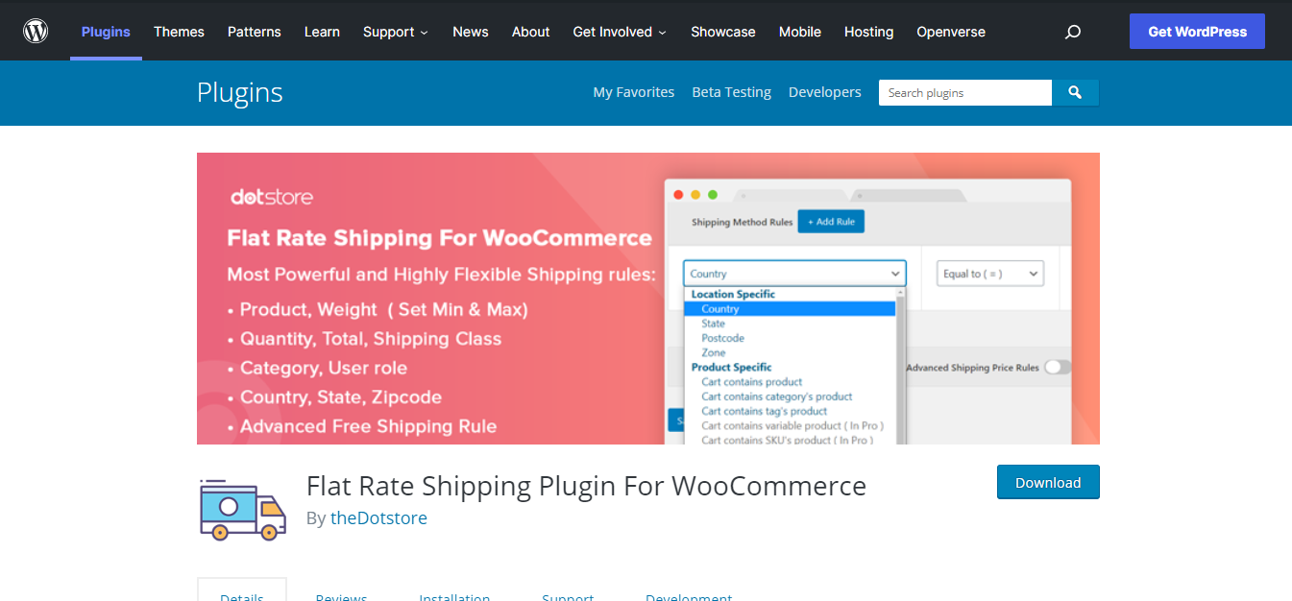This screenshot has height=601, width=1292.
Task: Go to Showcase in top navigation
Action: coord(723,32)
